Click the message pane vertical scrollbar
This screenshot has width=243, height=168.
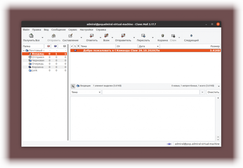218,119
